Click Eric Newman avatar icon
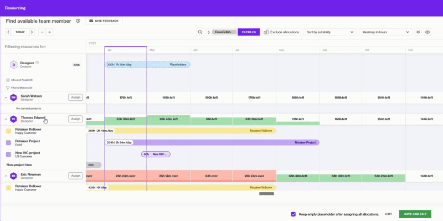This screenshot has width=443, height=221. 13,176
